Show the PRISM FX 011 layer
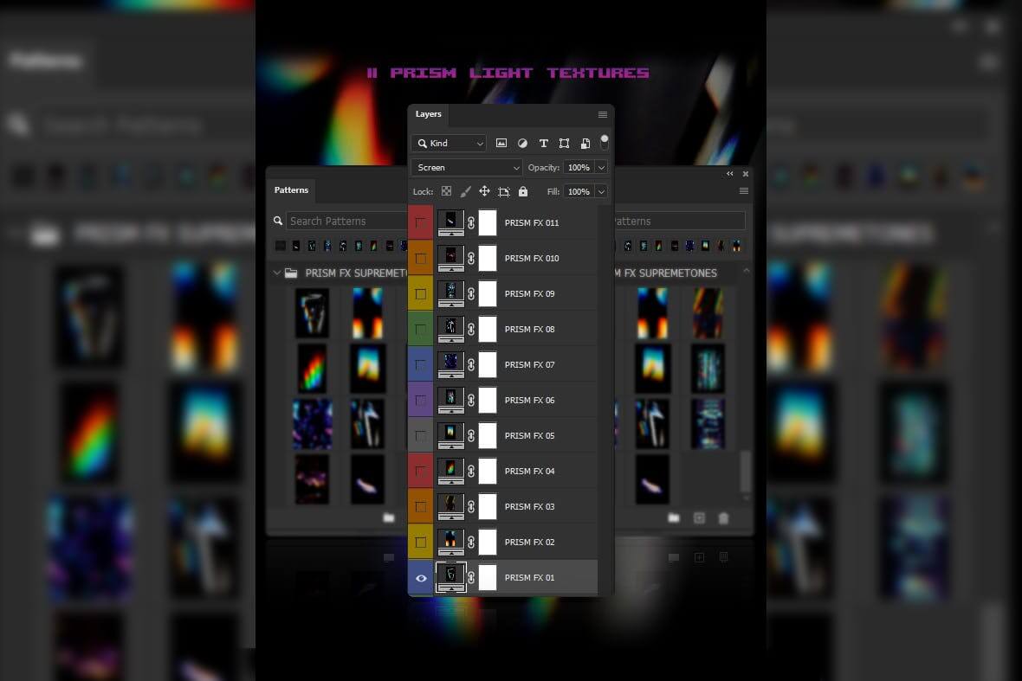This screenshot has height=681, width=1022. point(421,223)
